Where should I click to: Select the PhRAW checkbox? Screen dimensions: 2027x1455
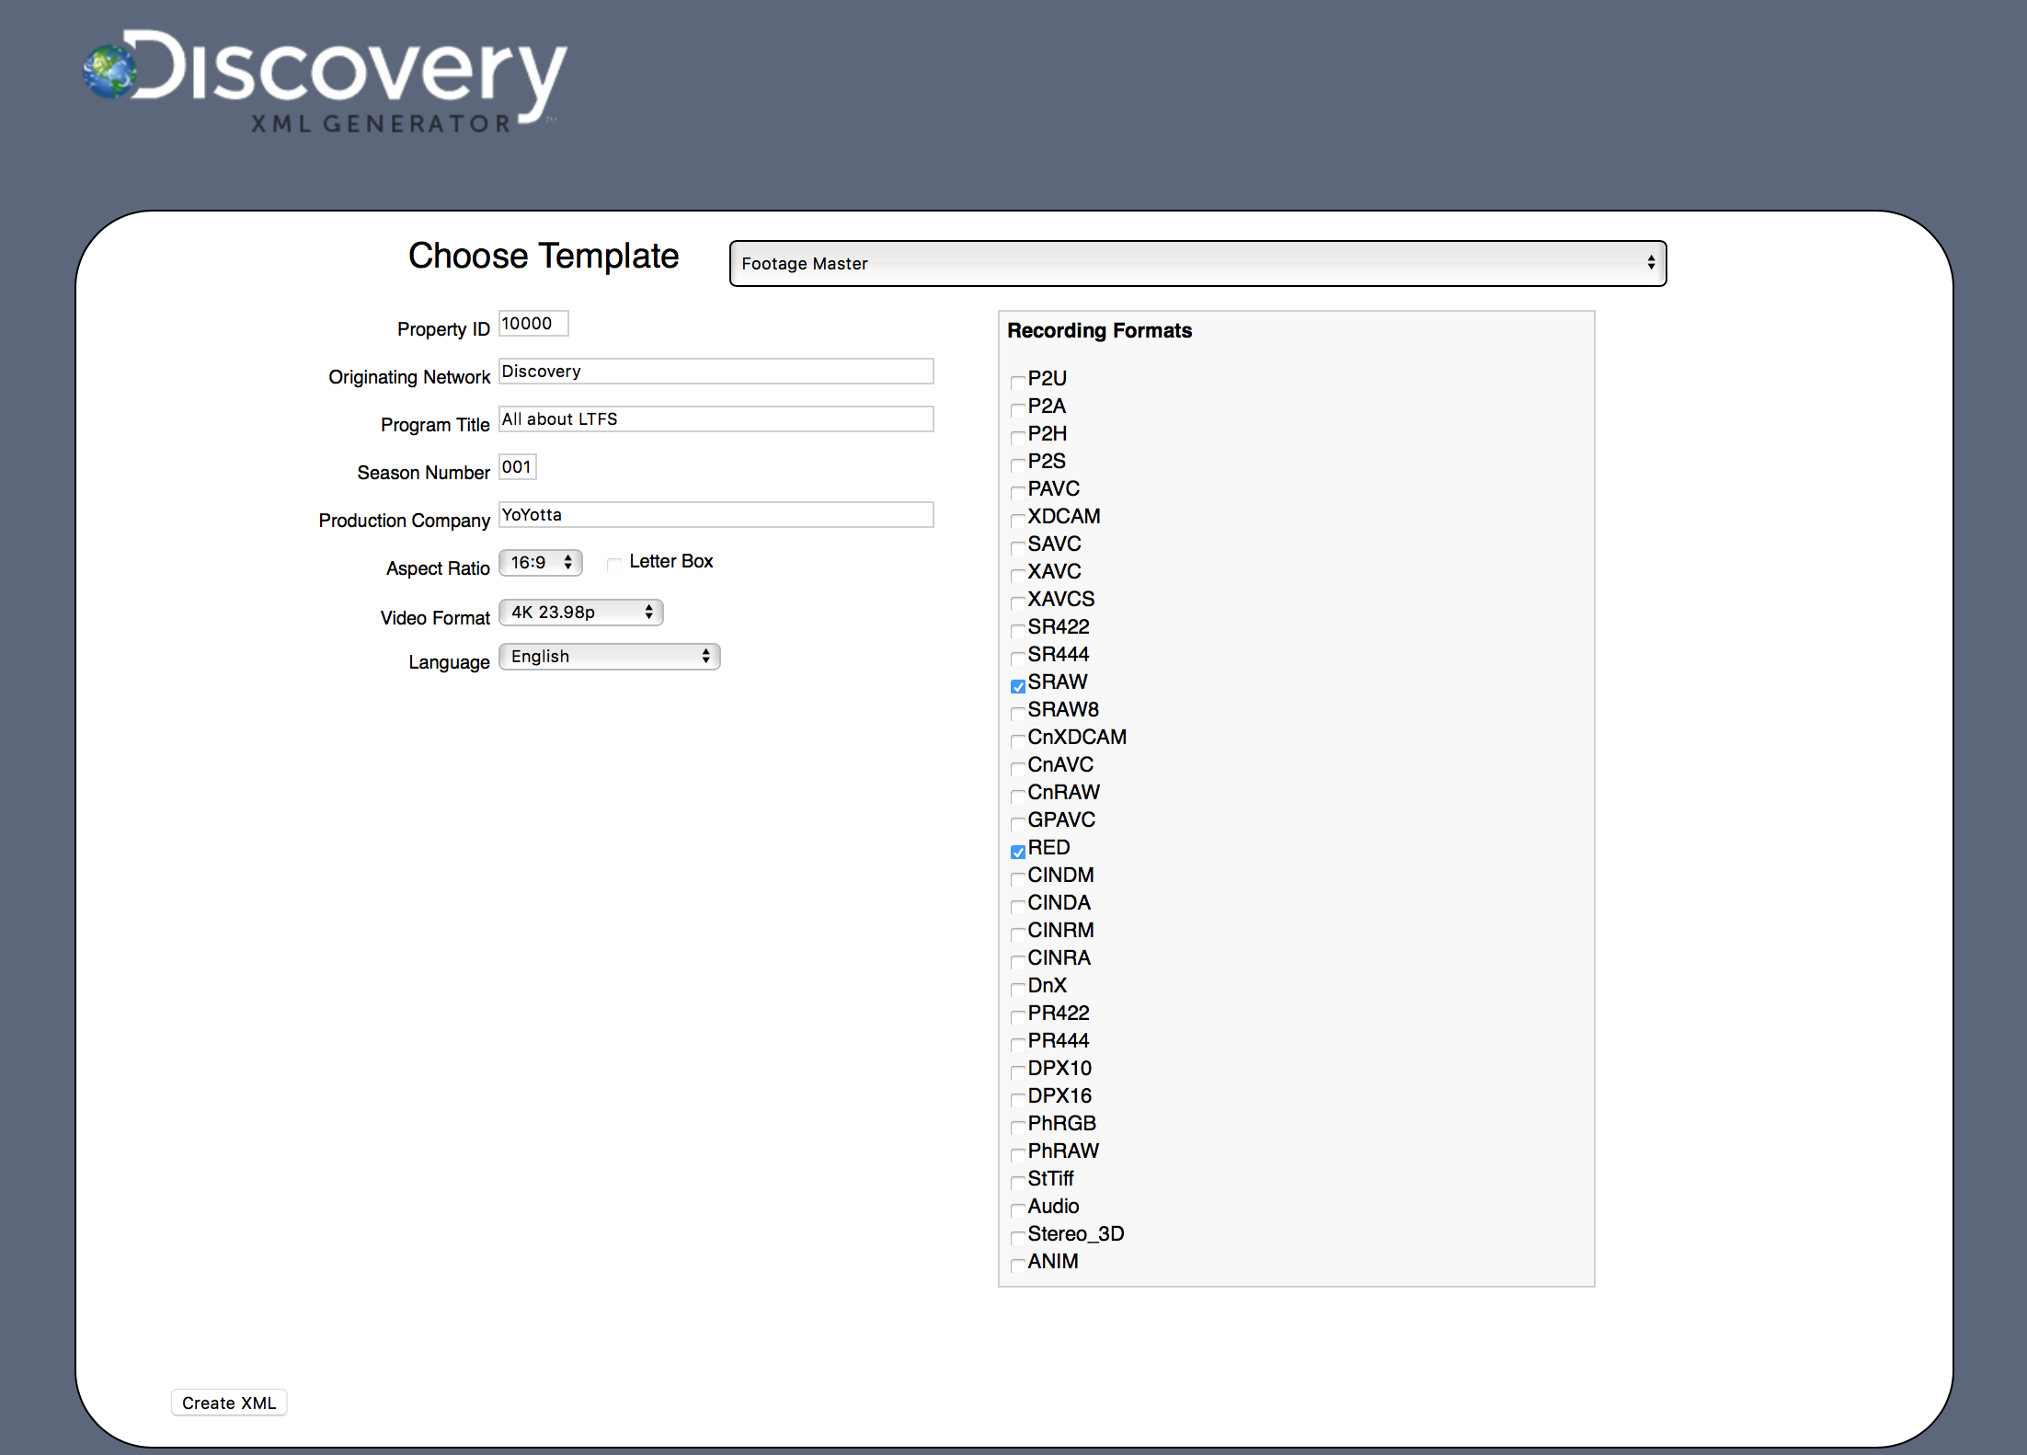[x=1018, y=1154]
